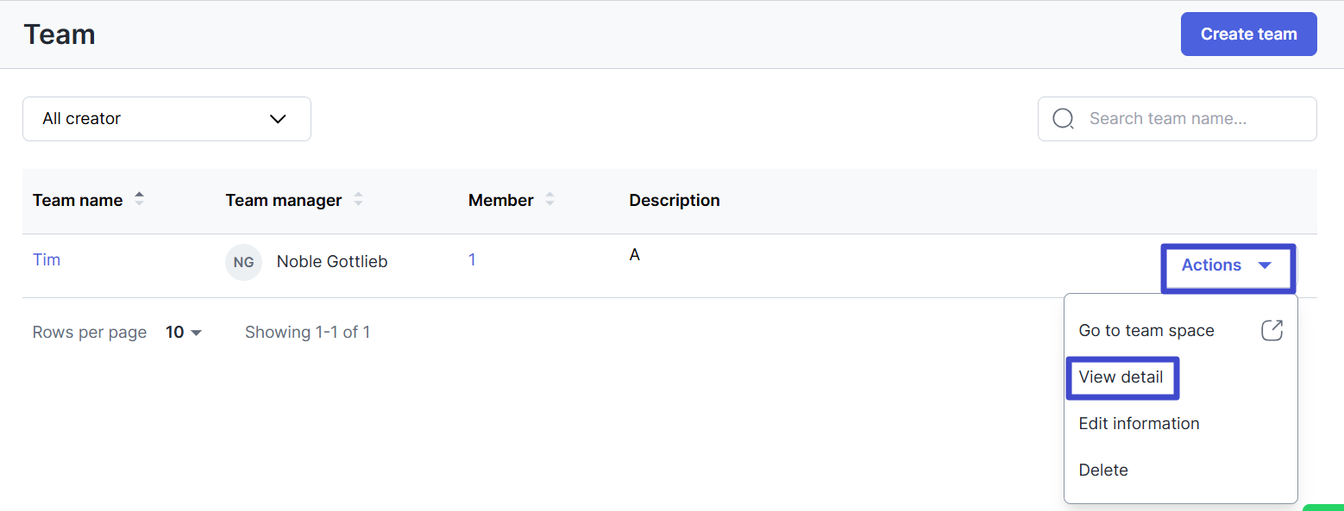Click sort arrows next to Team manager
The width and height of the screenshot is (1344, 511).
click(358, 199)
